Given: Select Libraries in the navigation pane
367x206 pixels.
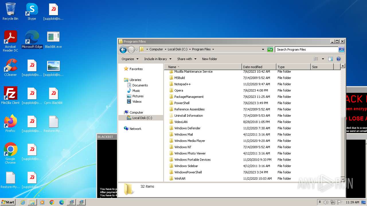Looking at the screenshot, I should click(x=135, y=80).
